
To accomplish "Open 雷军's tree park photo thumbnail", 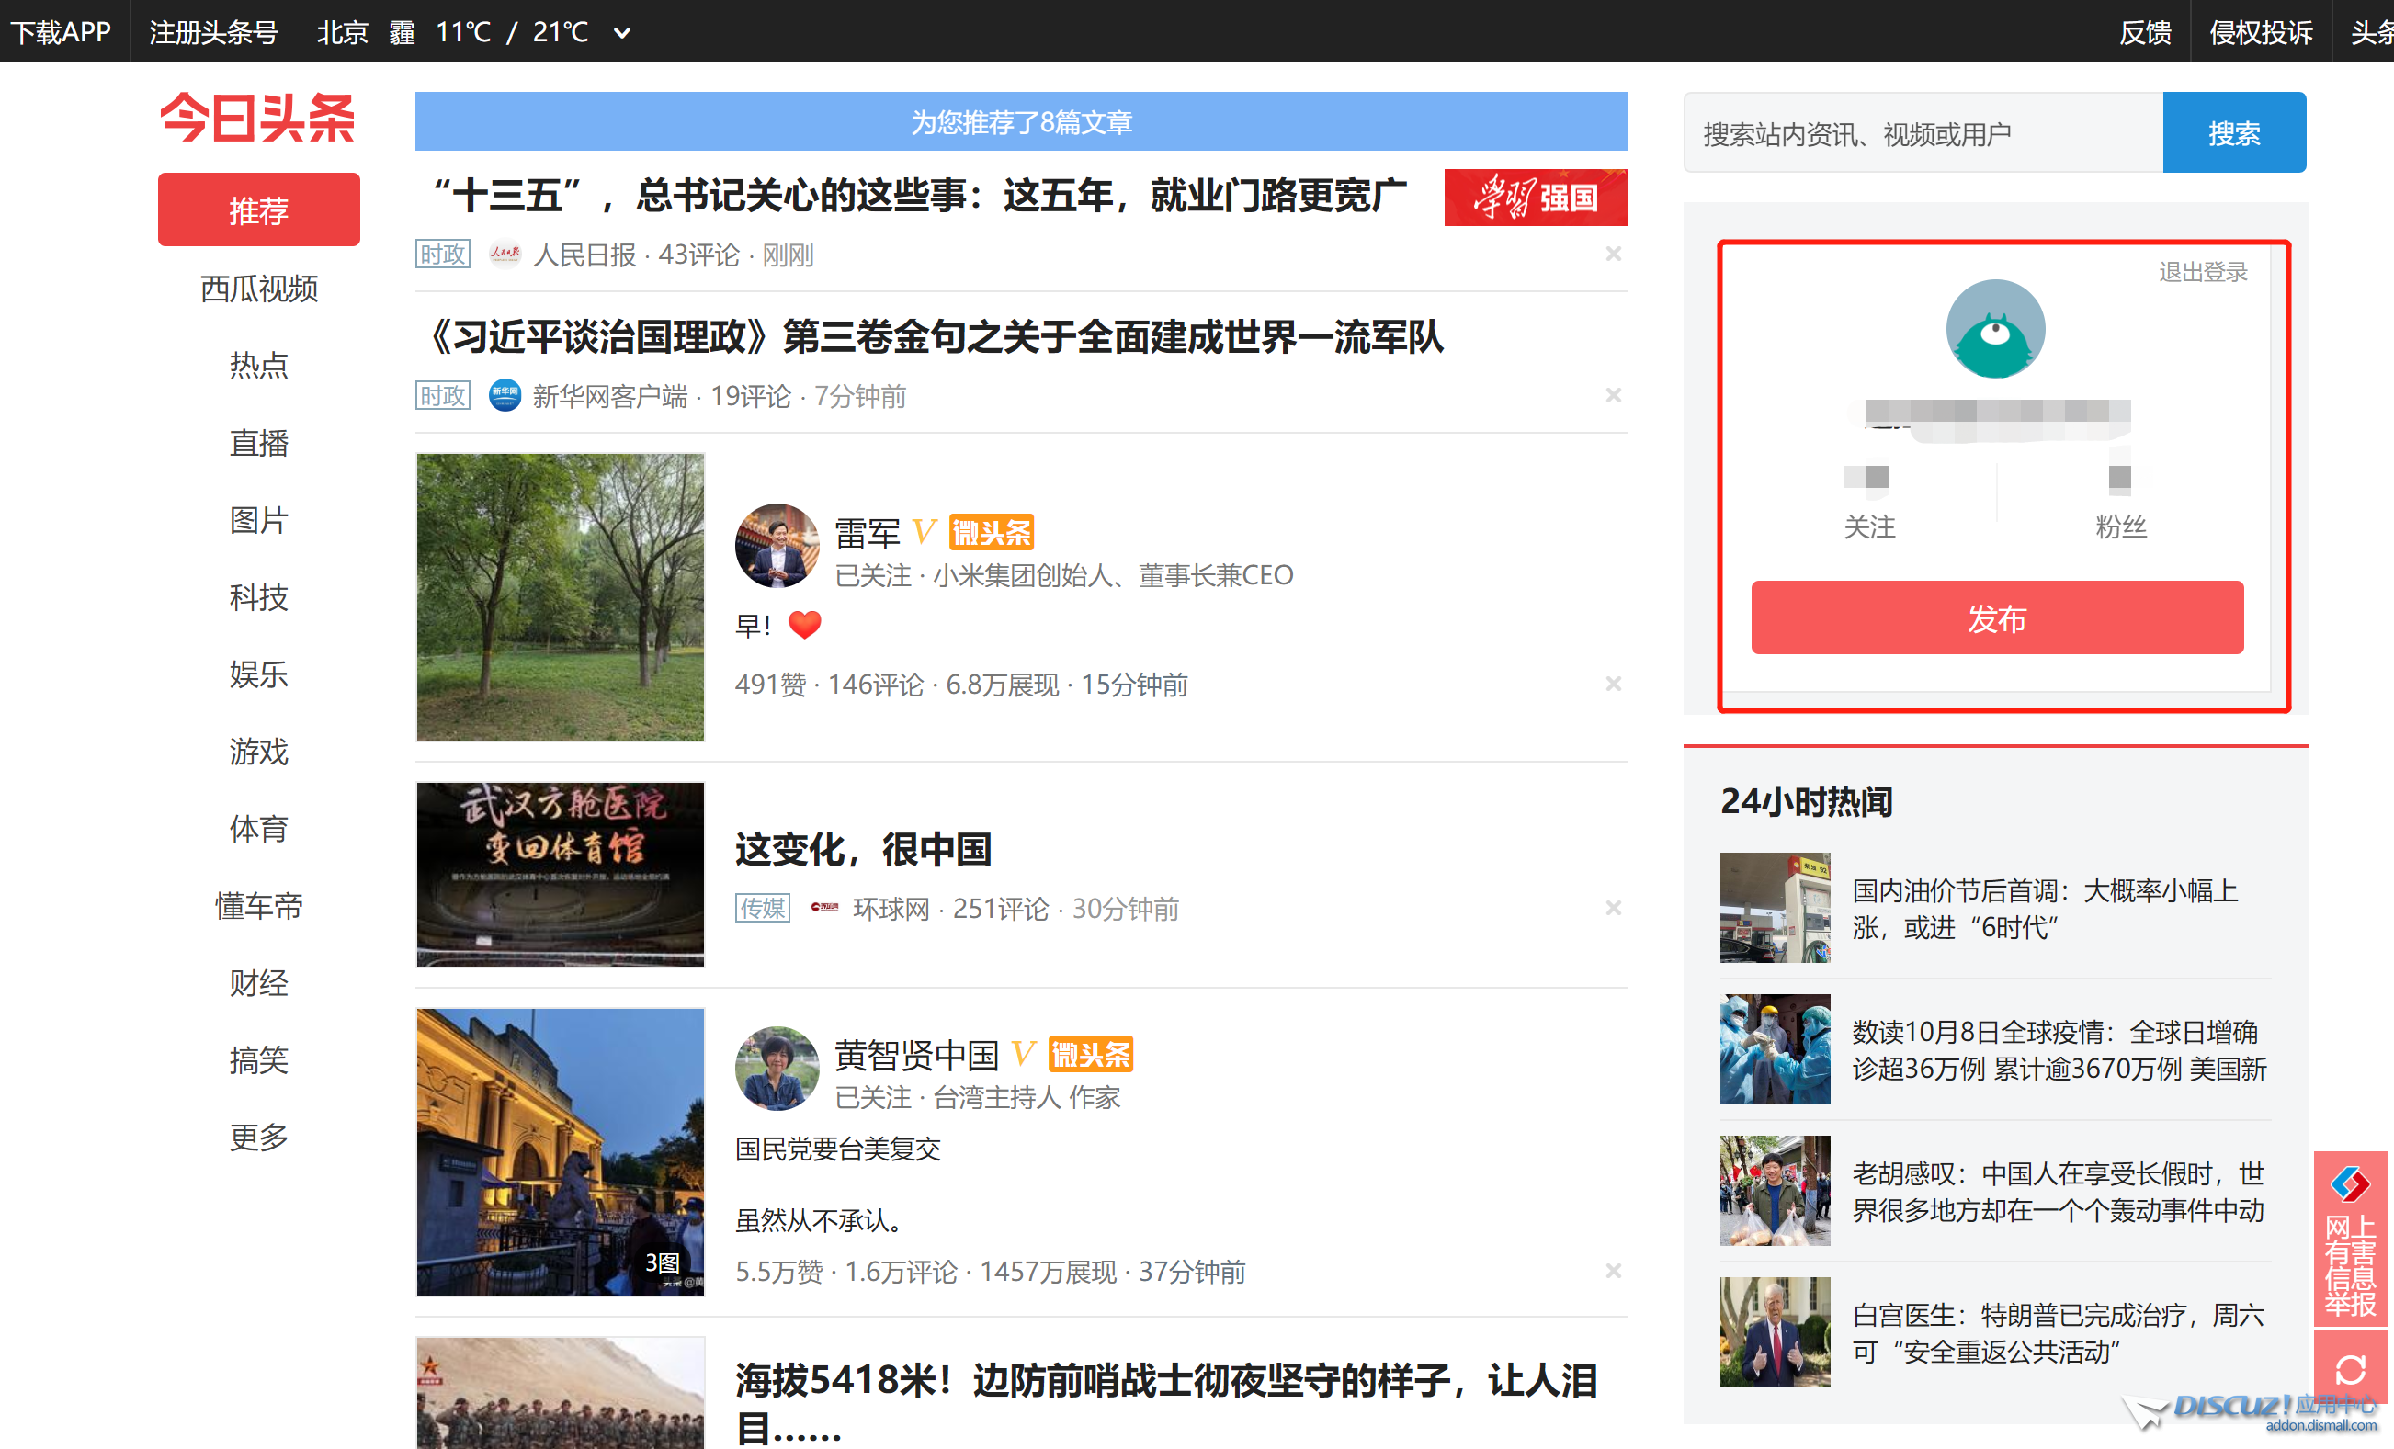I will point(561,597).
